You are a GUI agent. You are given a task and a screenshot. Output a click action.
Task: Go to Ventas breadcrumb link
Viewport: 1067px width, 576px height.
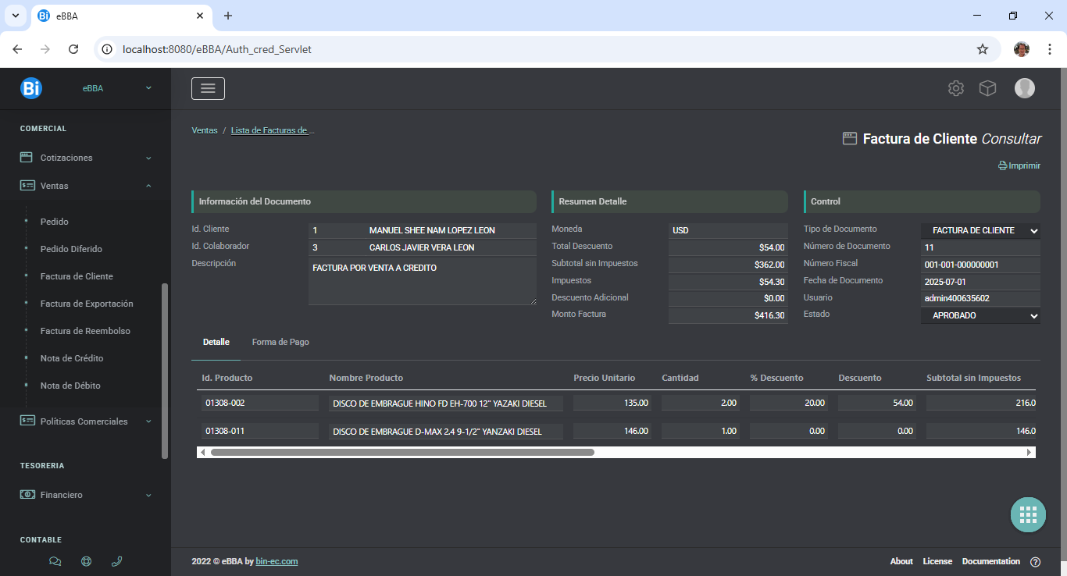click(205, 130)
